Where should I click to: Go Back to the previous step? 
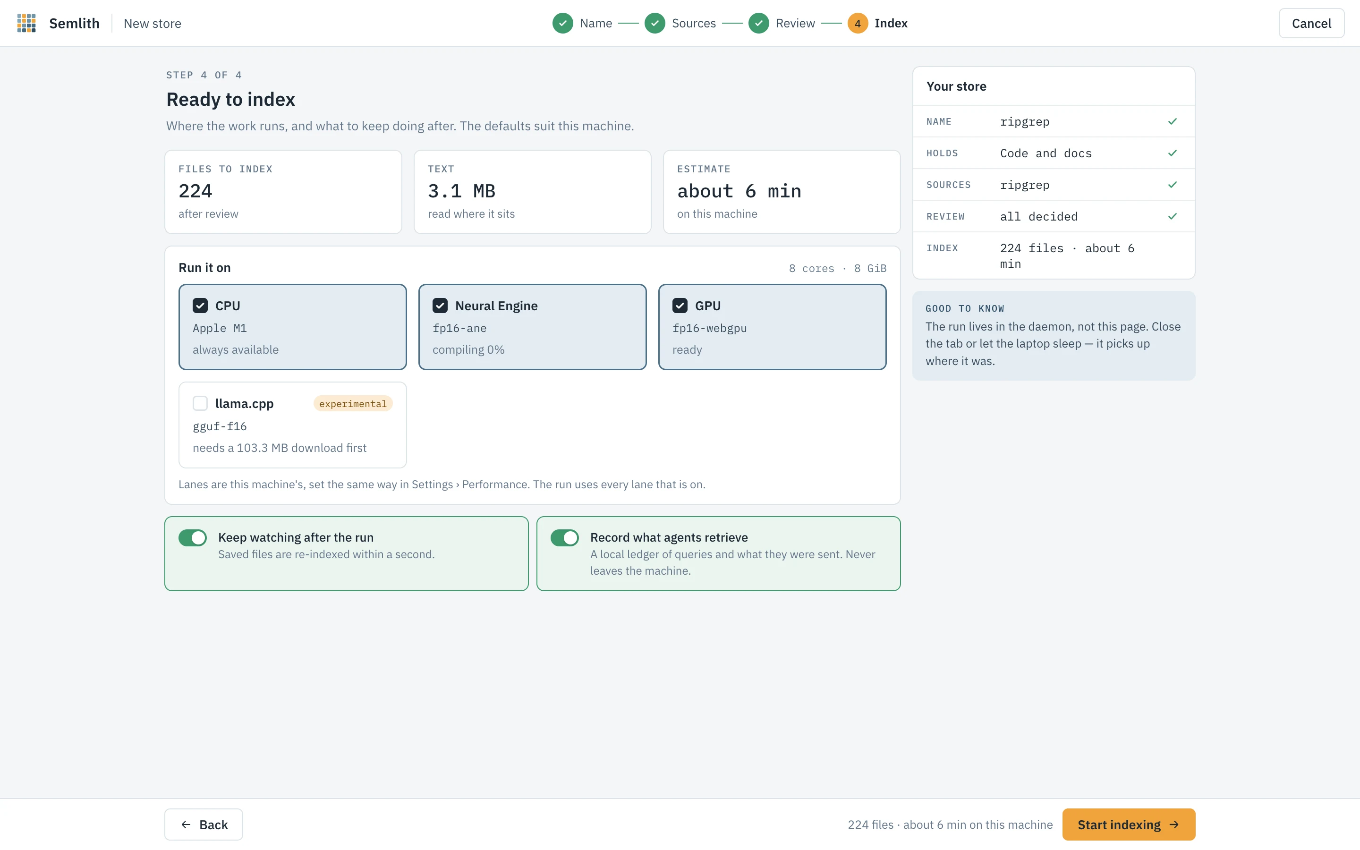pyautogui.click(x=204, y=824)
